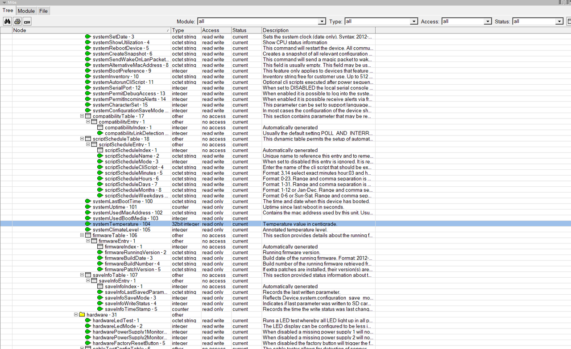The height and width of the screenshot is (349, 571).
Task: Select saveInfoTimeStamp - 5 node
Action: pos(131,309)
